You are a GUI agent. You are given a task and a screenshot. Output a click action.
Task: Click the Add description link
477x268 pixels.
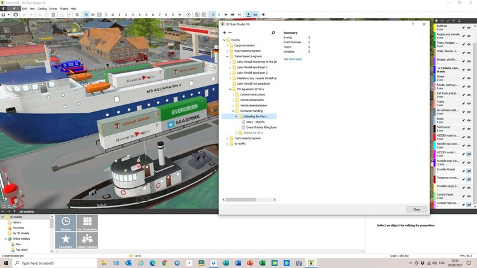point(293,59)
